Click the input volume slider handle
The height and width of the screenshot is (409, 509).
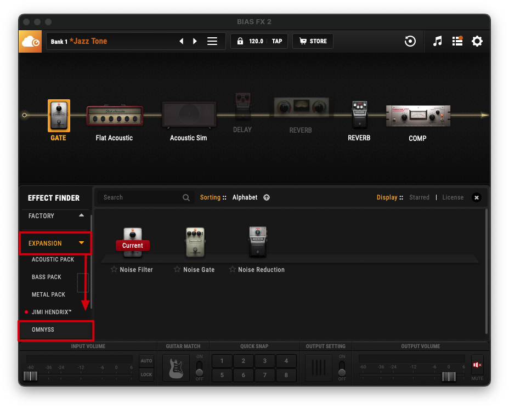(x=31, y=376)
